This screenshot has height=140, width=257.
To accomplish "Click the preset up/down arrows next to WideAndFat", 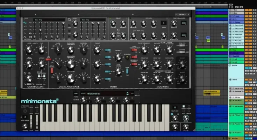I will point(127,93).
